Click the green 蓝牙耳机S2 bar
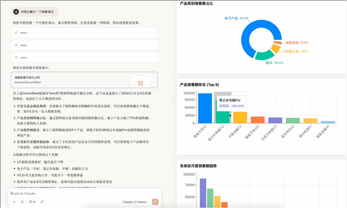This screenshot has height=208, width=347. tap(293, 121)
